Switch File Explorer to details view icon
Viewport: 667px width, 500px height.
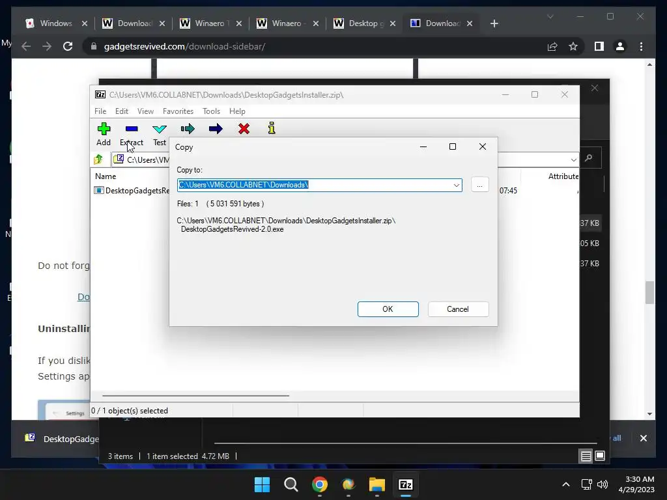tap(586, 456)
